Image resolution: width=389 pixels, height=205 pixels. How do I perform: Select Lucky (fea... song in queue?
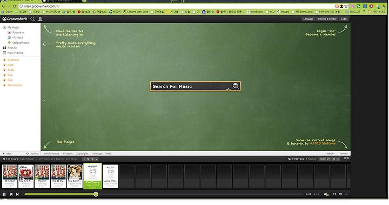pos(110,176)
